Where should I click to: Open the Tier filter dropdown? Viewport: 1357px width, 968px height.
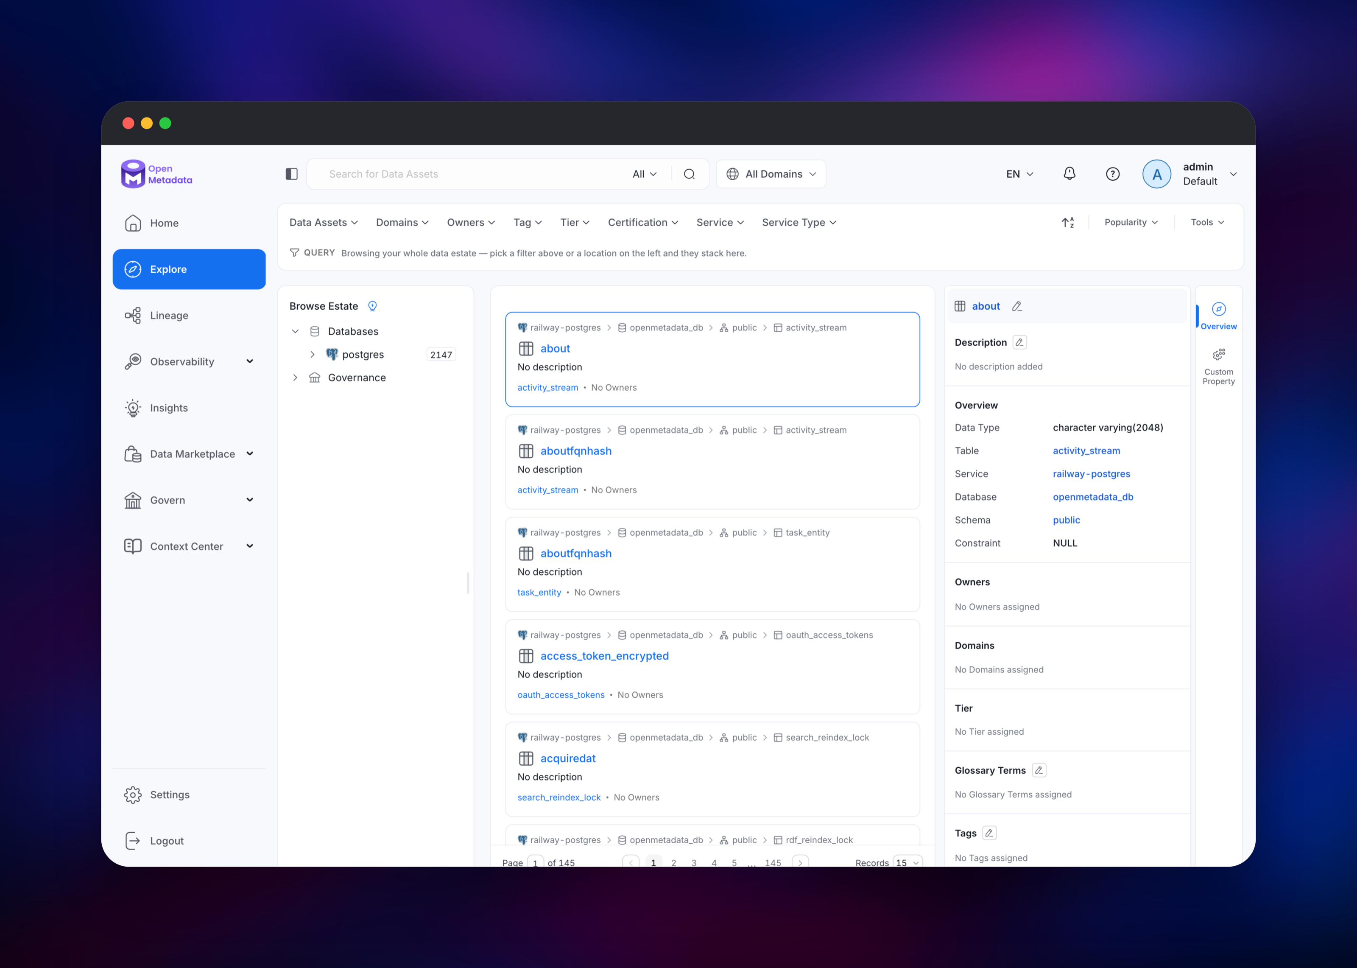(575, 222)
